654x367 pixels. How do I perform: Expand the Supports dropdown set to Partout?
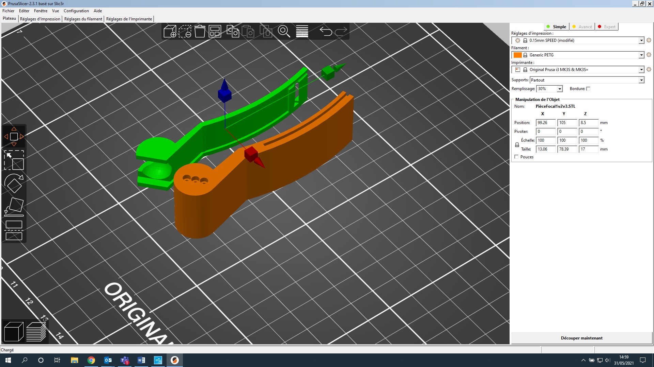(642, 80)
